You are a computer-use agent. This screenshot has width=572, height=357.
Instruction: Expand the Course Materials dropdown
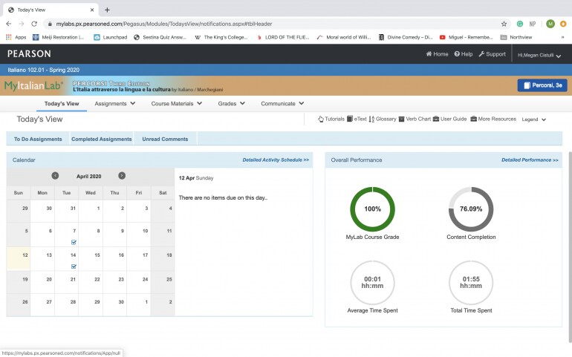coord(176,104)
